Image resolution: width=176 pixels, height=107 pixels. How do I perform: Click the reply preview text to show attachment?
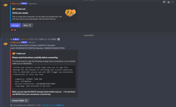43,39
